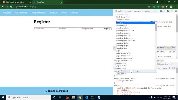Open the terminal app in taskbar
Screen dimensions: 178x100
click(x=93, y=97)
